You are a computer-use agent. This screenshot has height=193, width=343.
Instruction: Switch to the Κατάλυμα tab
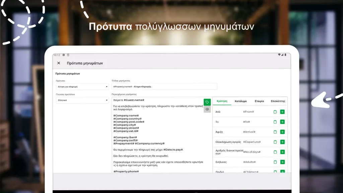tap(241, 101)
